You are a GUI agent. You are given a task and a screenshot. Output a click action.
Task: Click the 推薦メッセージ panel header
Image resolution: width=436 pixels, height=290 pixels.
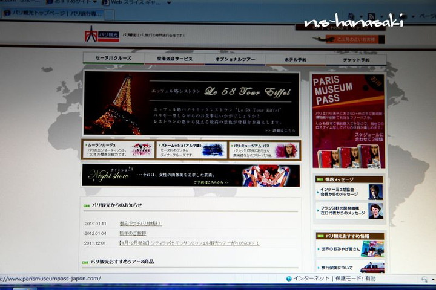click(349, 179)
